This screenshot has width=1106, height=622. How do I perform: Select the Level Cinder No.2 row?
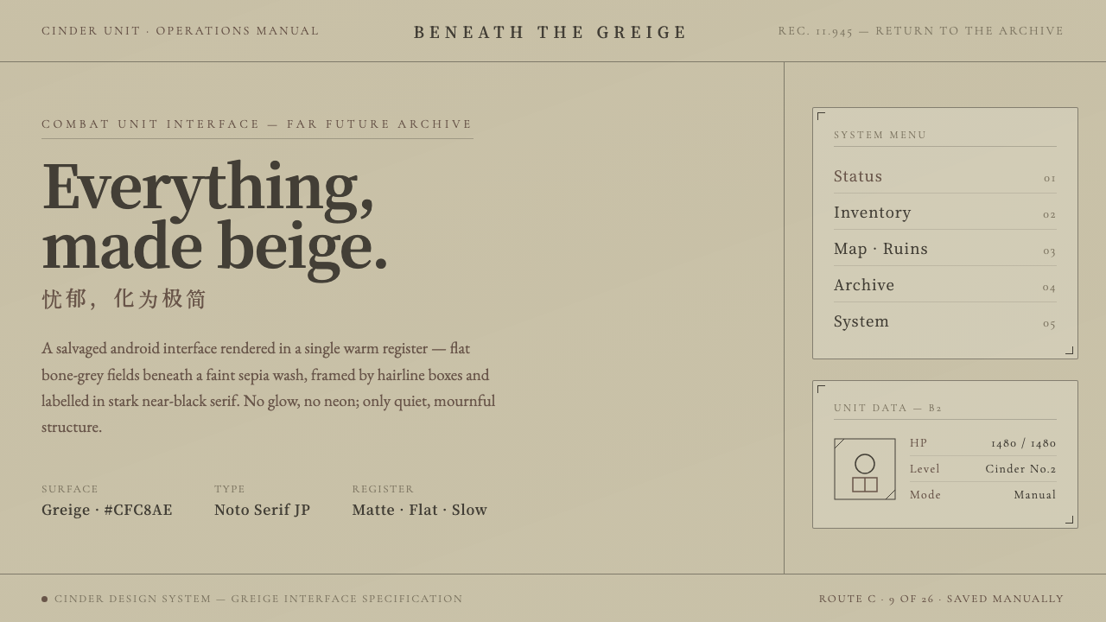click(983, 469)
